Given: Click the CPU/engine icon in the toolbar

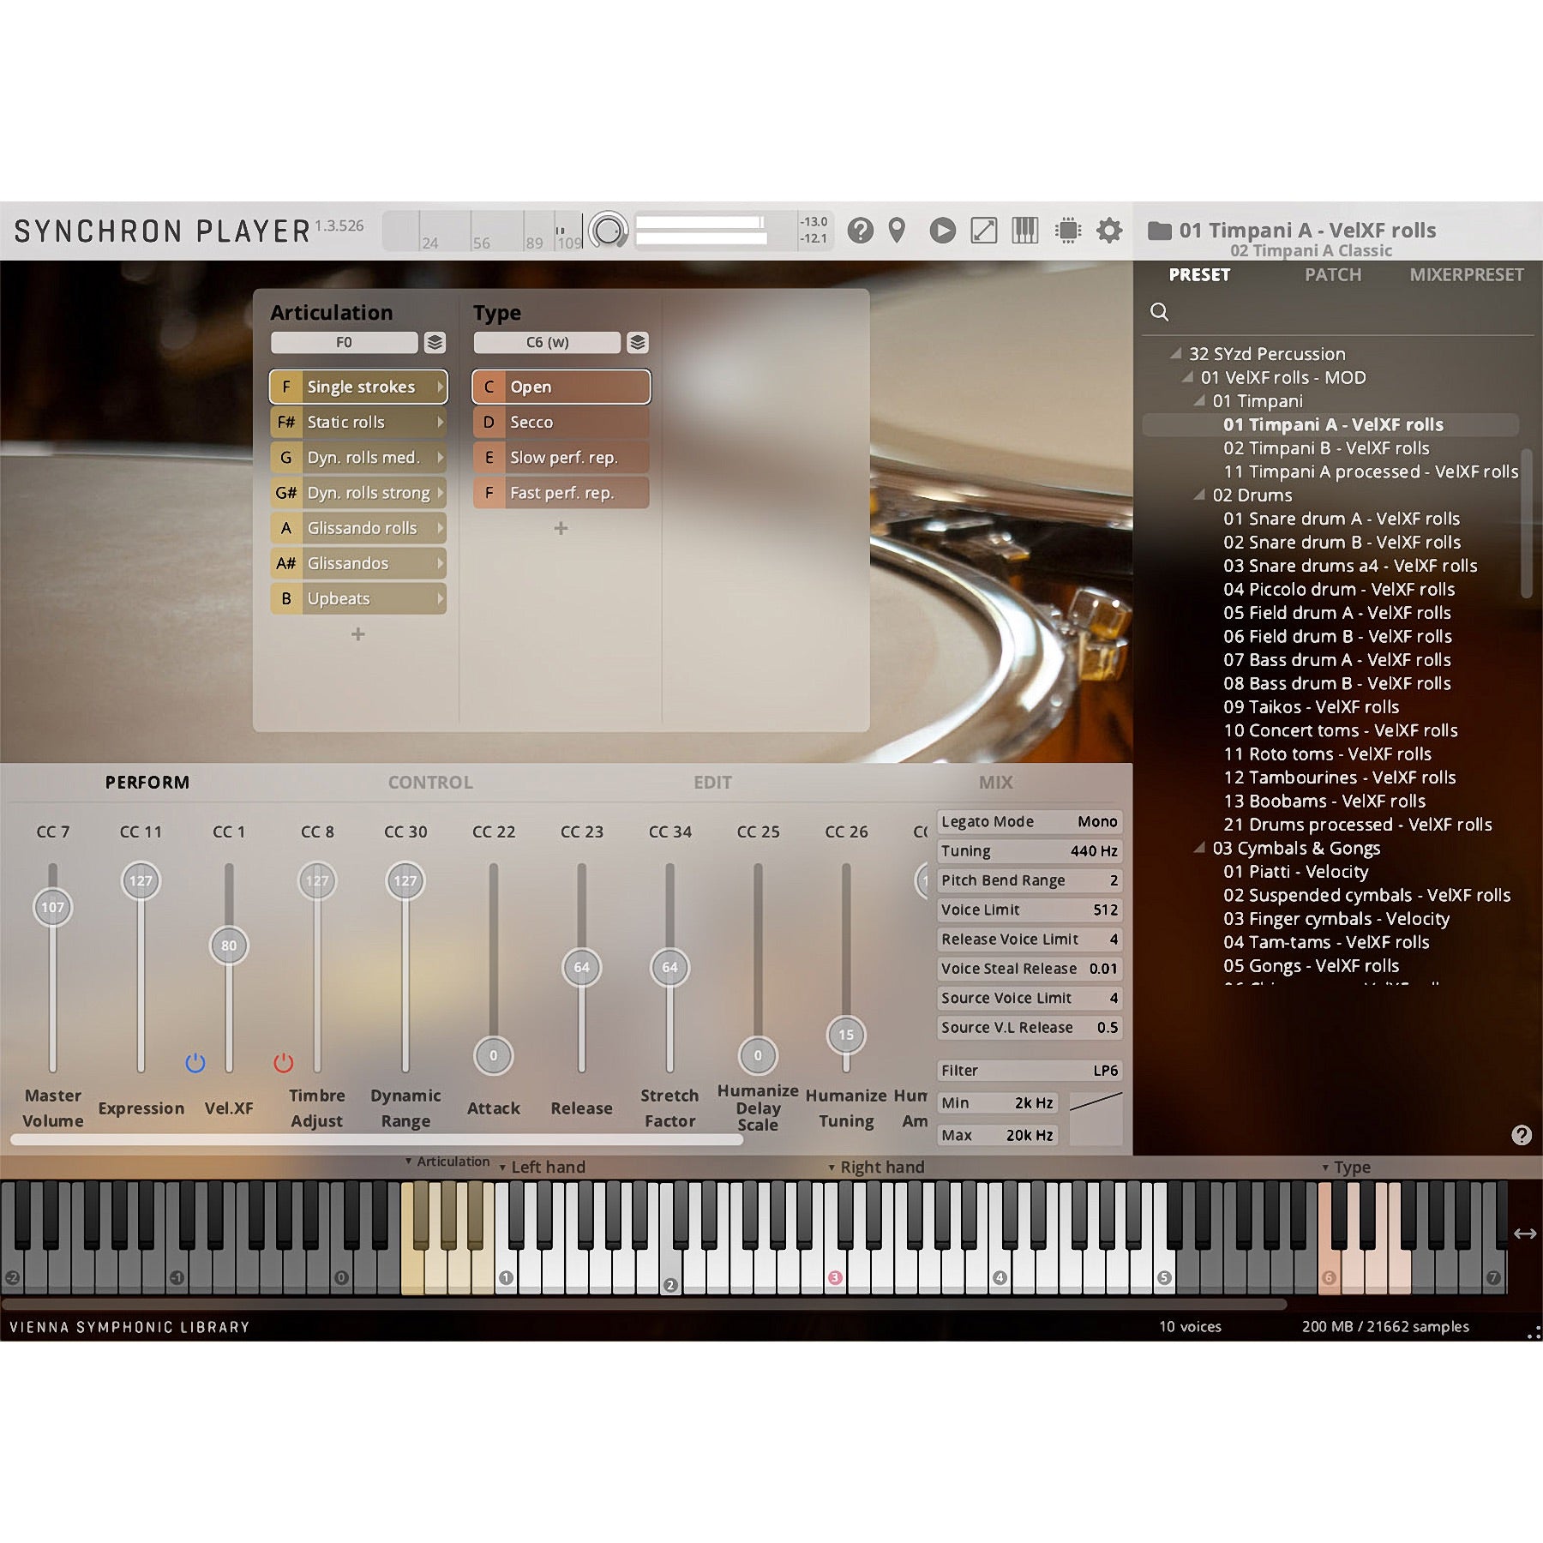Looking at the screenshot, I should tap(1066, 230).
